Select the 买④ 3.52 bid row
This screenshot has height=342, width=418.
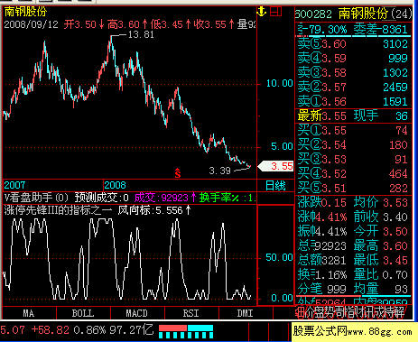[353, 174]
